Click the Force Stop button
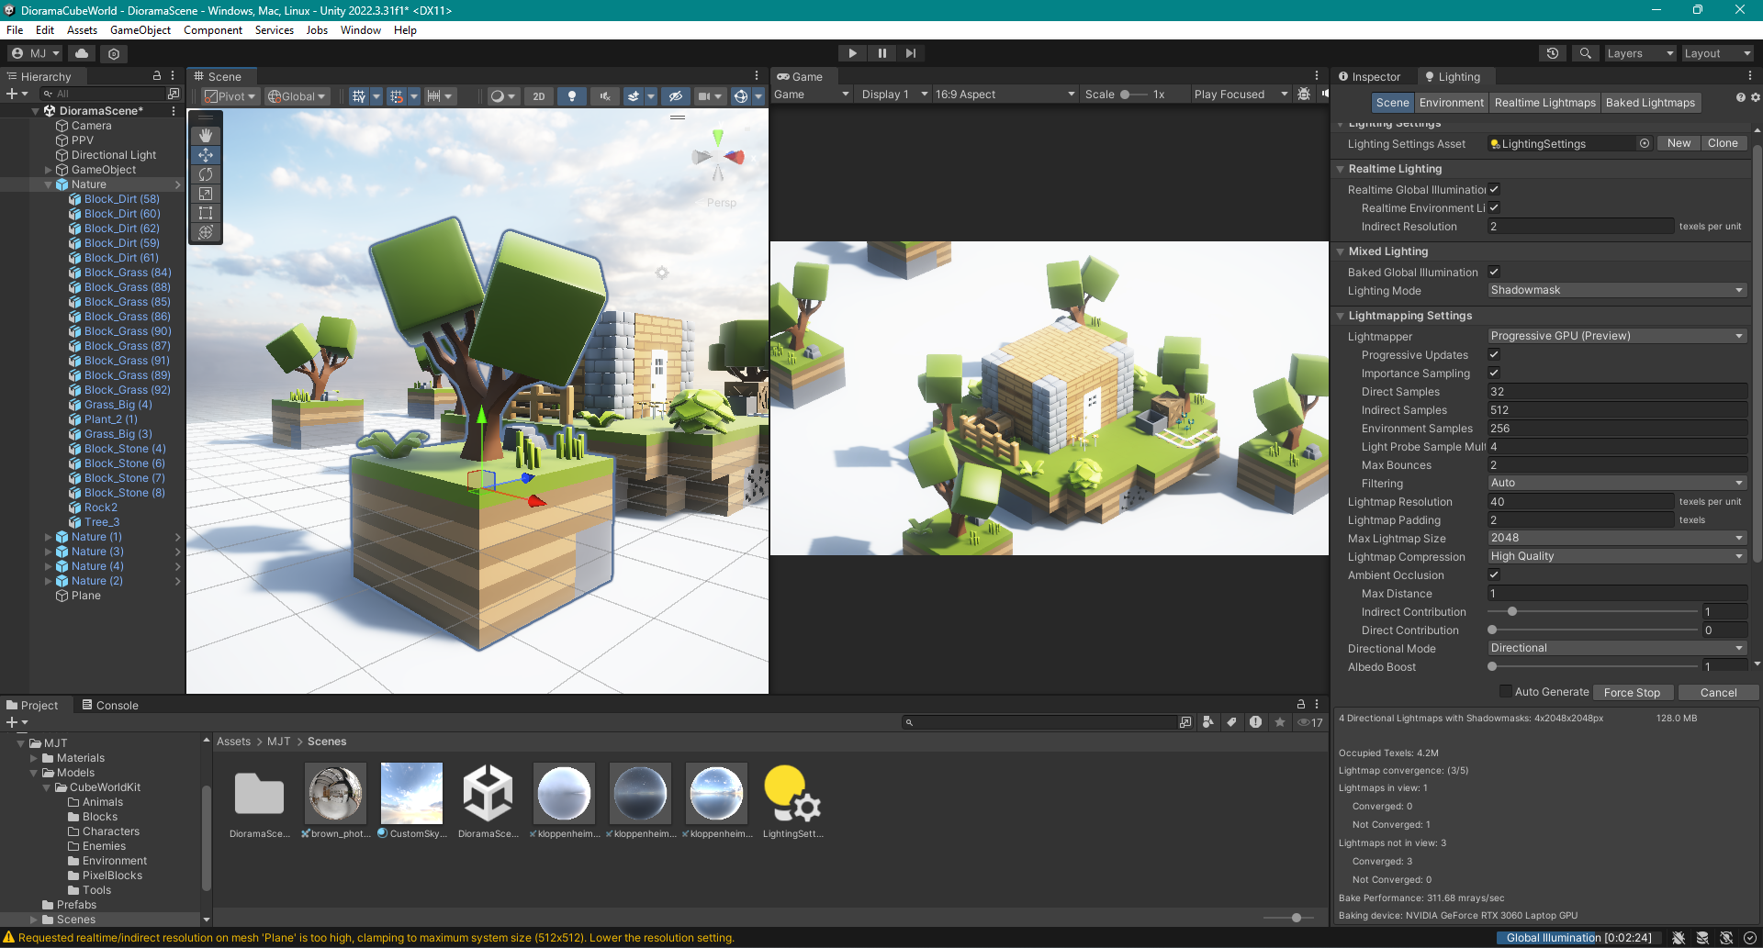1763x948 pixels. (x=1632, y=693)
